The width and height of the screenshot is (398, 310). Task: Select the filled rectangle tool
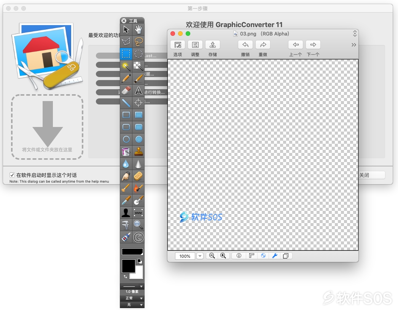139,115
